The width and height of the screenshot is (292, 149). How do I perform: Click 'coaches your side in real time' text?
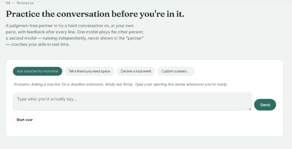point(40,44)
